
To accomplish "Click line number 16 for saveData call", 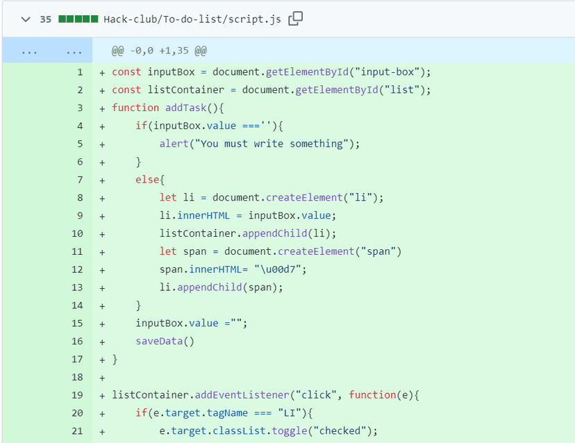I will point(77,341).
